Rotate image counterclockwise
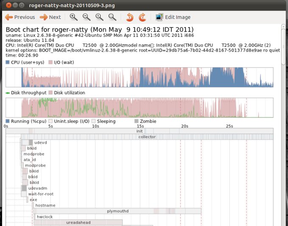This screenshot has width=288, height=226. tap(130, 17)
